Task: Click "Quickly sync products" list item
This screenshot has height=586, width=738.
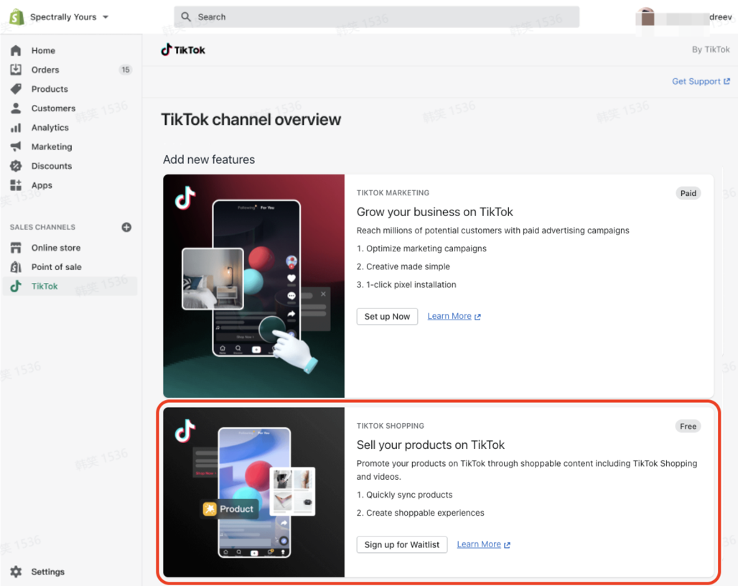Action: 404,496
